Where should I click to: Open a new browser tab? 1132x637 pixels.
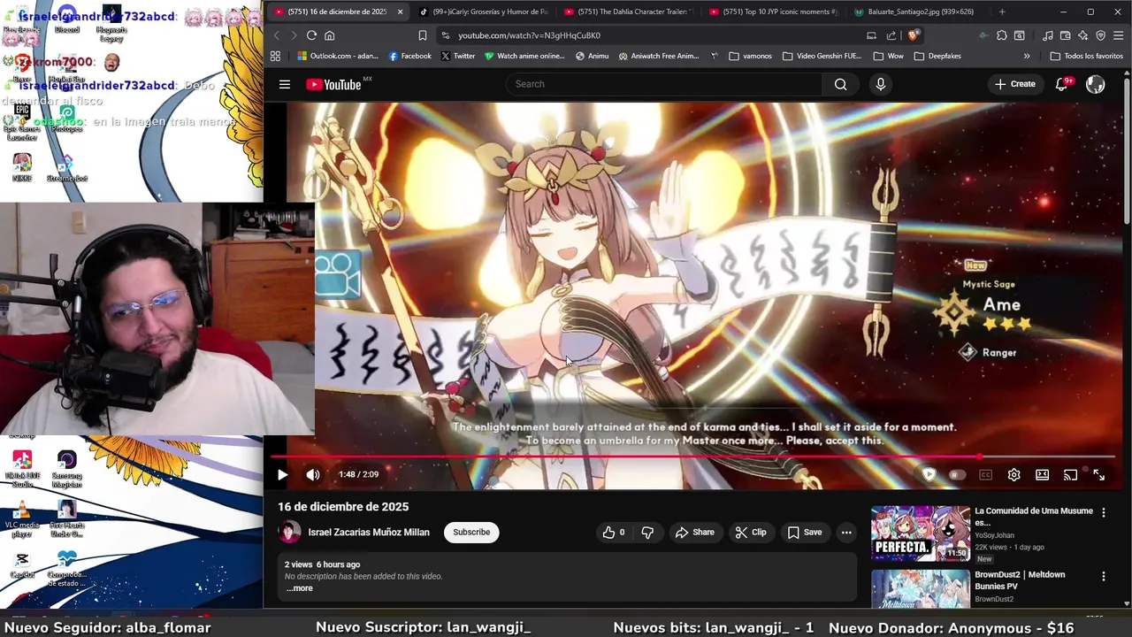pyautogui.click(x=1002, y=12)
